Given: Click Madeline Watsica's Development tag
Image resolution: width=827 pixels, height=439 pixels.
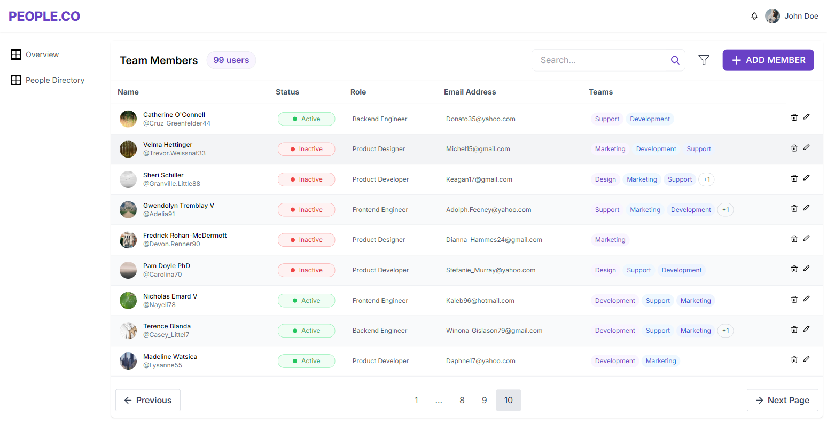Looking at the screenshot, I should point(615,361).
